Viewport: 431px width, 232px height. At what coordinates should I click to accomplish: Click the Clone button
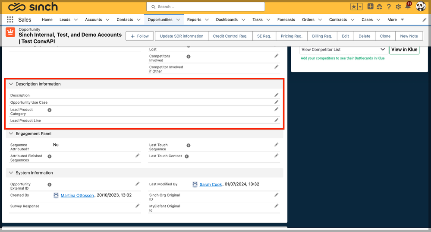[x=385, y=36]
